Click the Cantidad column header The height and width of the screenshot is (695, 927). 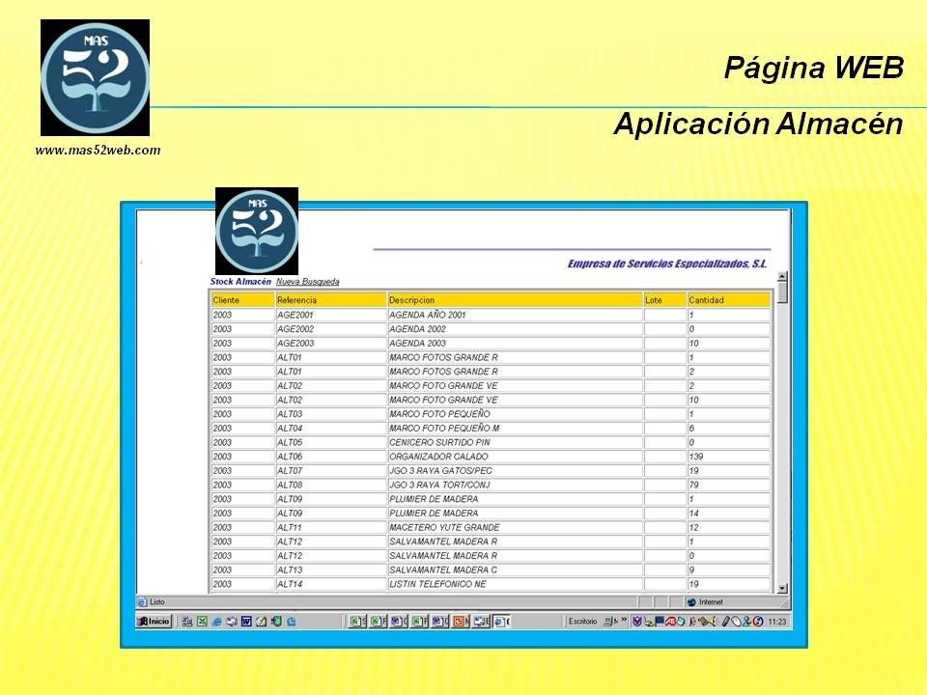(728, 300)
